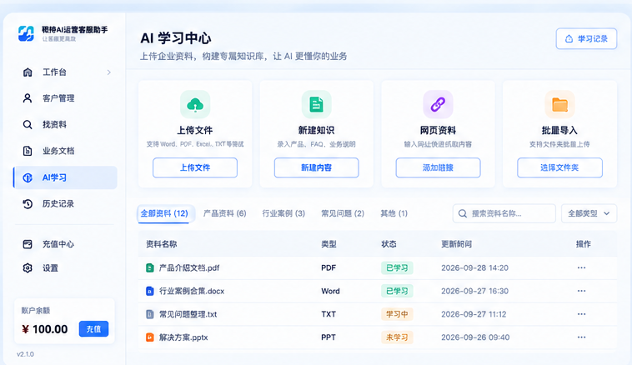Click the icon inside 学习记录 button
This screenshot has width=632, height=365.
pos(569,38)
